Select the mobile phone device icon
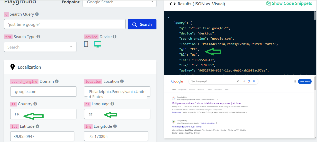 click(86, 44)
